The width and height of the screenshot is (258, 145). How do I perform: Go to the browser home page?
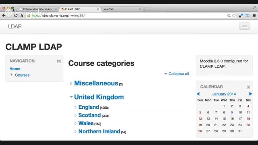22,16
